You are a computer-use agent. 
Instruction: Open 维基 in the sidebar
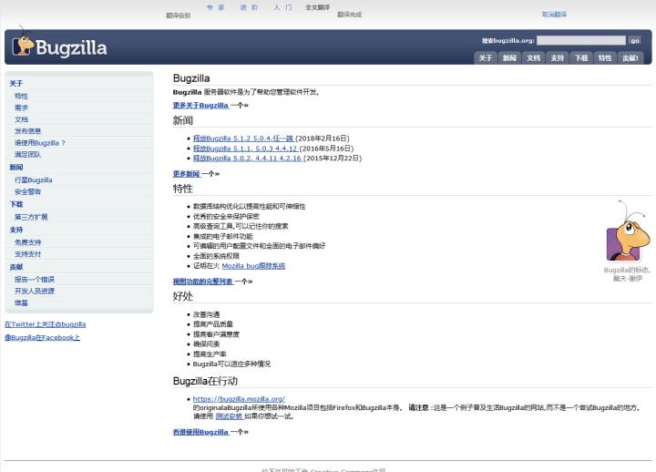(21, 303)
